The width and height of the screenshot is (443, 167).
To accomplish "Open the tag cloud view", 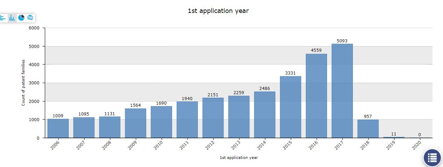I will coord(30,18).
